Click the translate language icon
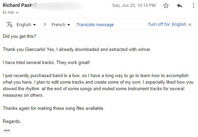 (x=10, y=24)
